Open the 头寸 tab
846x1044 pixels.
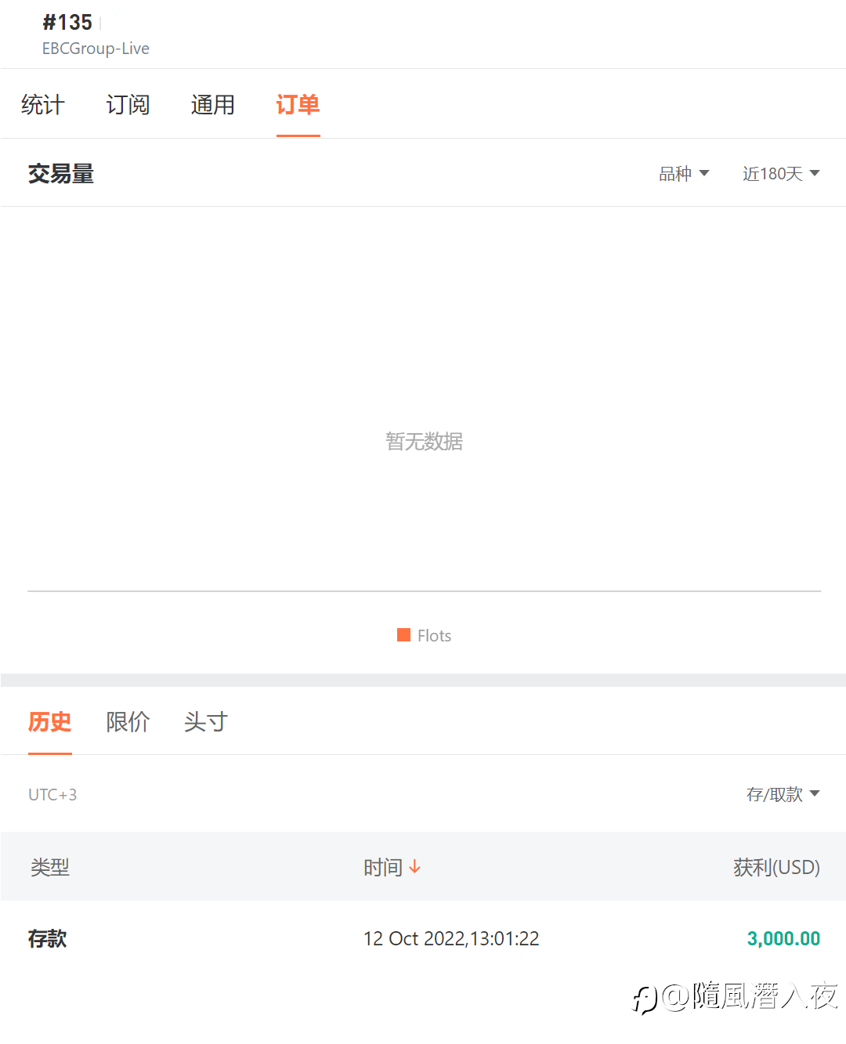(206, 721)
